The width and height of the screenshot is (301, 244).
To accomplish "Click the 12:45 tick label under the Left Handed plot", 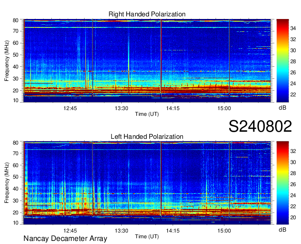I will point(70,231).
